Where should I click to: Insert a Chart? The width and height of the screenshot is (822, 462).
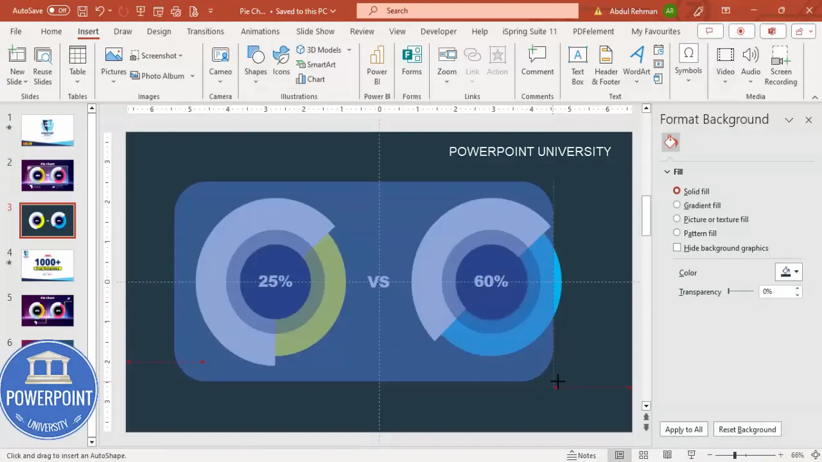[311, 79]
